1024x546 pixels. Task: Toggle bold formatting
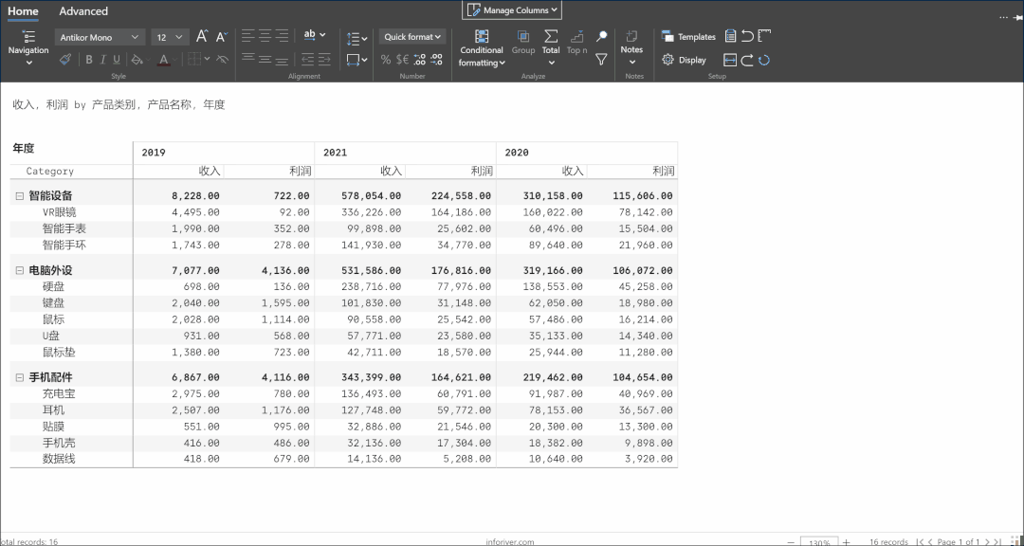click(x=89, y=60)
